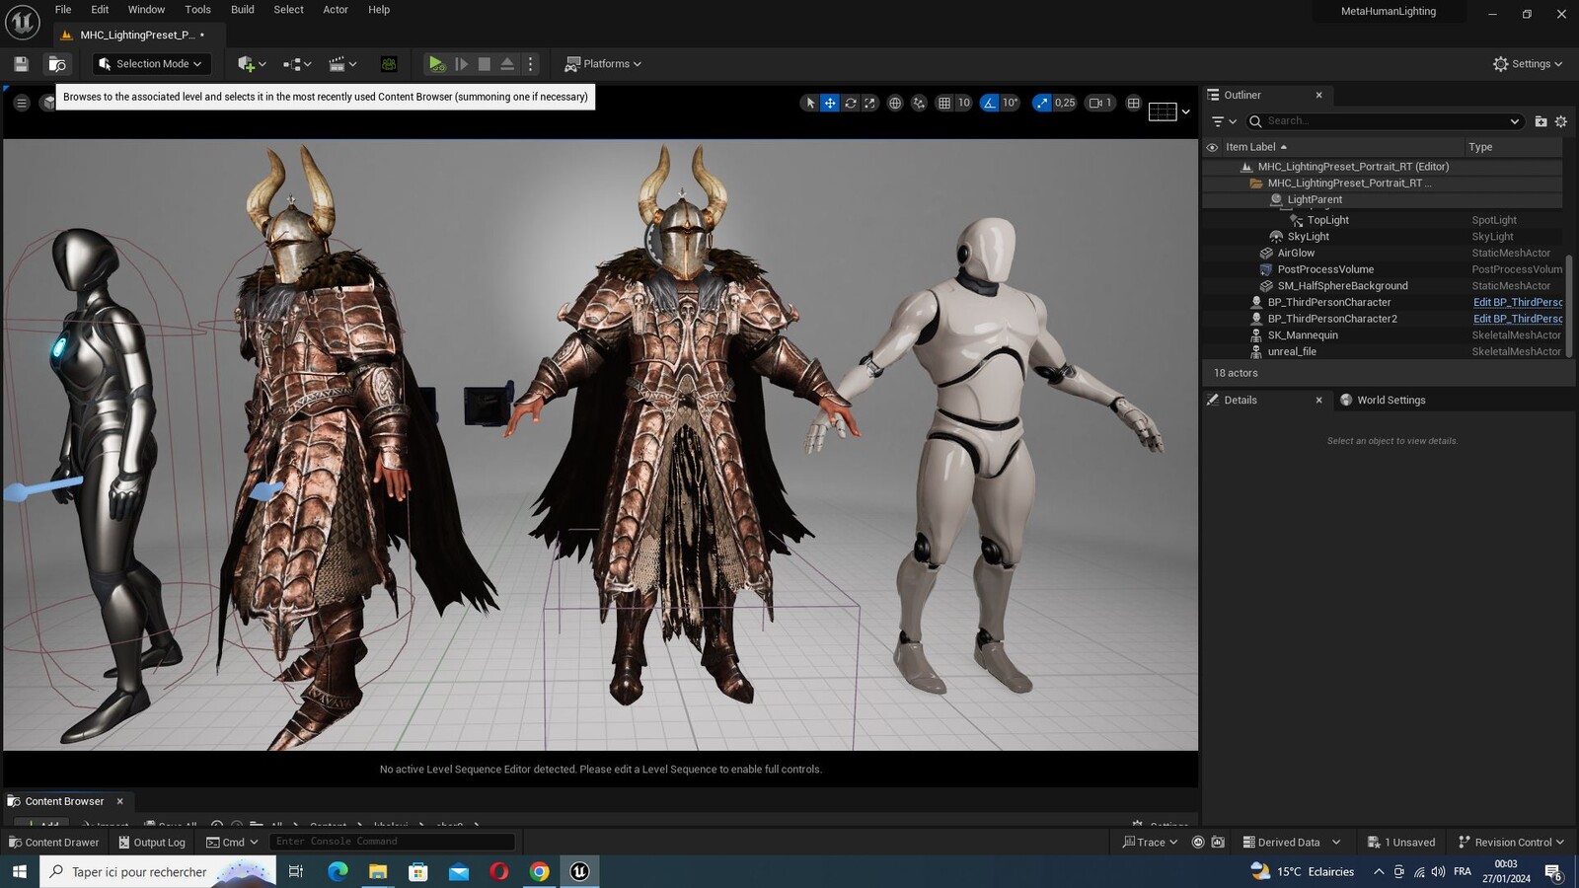Open the Tools menu
1579x888 pixels.
click(198, 10)
